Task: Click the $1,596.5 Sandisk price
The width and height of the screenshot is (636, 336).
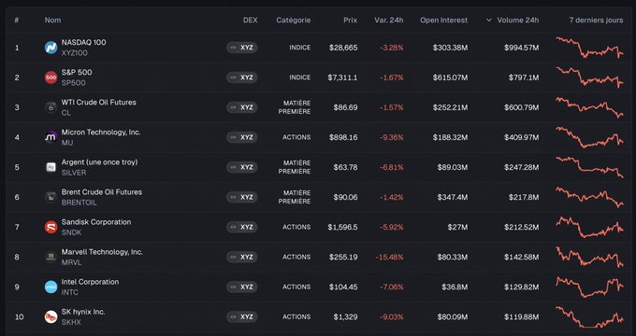Action: tap(342, 227)
